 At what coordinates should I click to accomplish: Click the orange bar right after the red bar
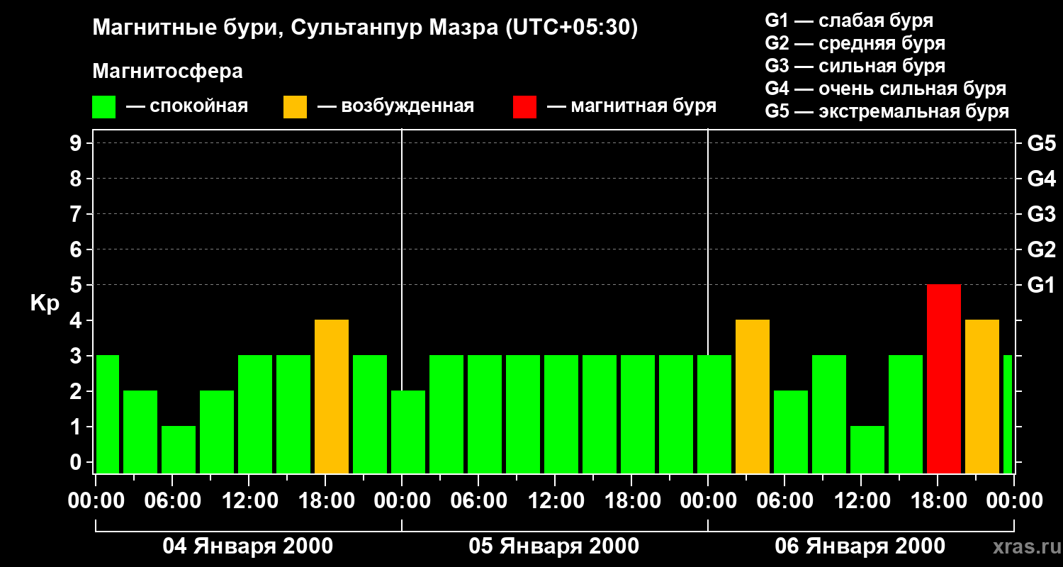point(982,397)
